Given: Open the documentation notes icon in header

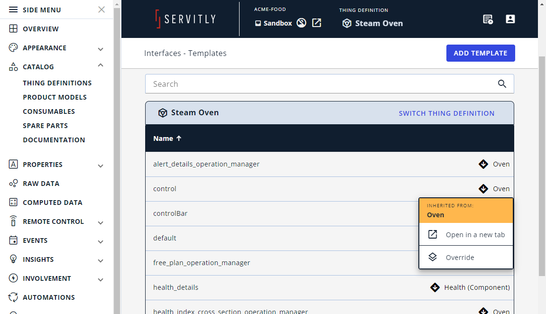Looking at the screenshot, I should (x=488, y=19).
